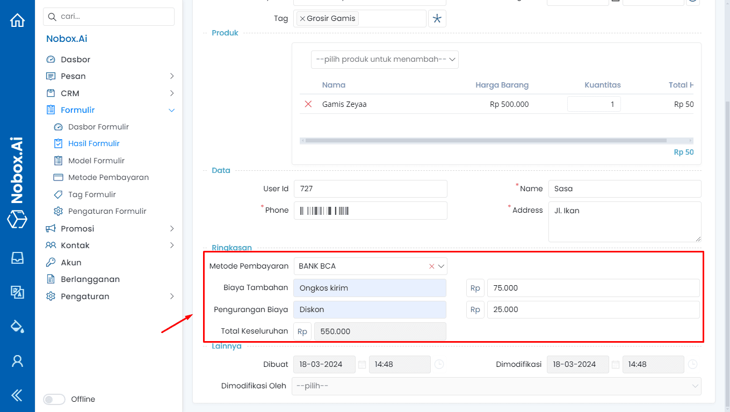
Task: Toggle the Offline switch
Action: (54, 399)
